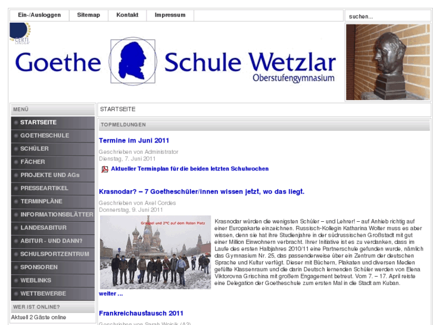
Task: Open the Frankreichaustausch 2011 article
Action: point(141,314)
